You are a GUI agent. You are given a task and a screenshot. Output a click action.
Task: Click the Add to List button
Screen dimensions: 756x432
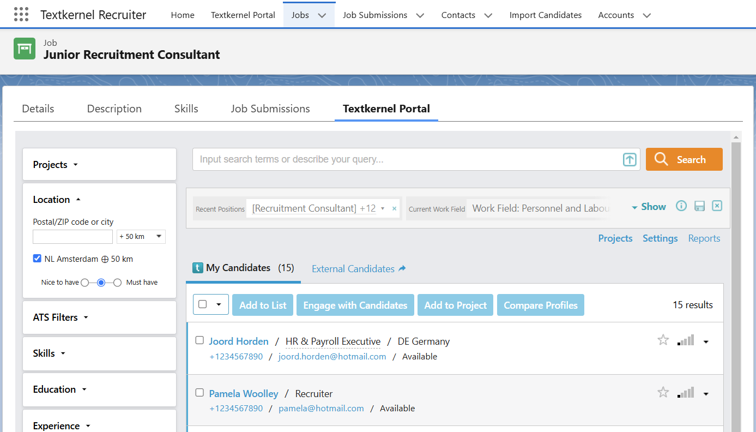(263, 305)
